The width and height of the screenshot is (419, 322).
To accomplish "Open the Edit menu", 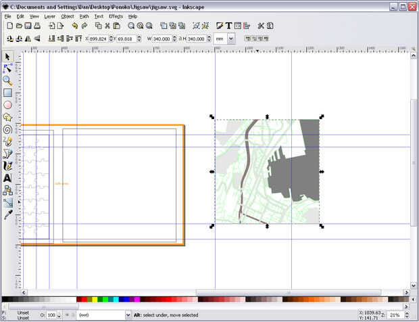I will [20, 16].
